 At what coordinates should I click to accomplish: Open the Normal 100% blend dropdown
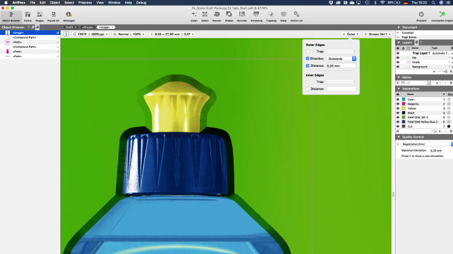tap(129, 34)
